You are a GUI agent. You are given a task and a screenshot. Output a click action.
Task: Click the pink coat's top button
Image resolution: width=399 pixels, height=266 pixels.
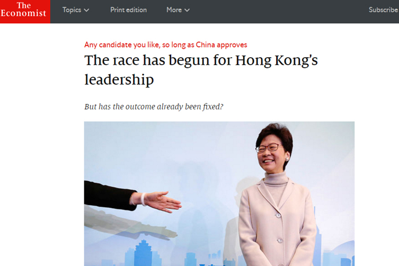click(x=278, y=215)
